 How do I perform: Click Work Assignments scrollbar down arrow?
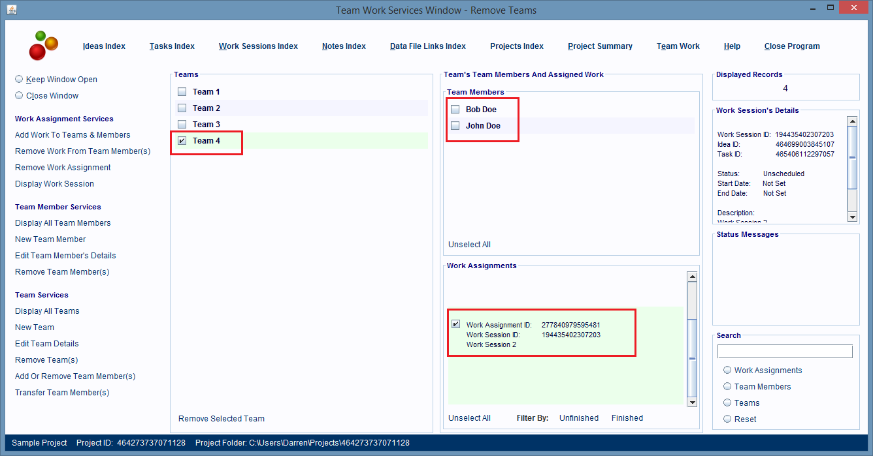[692, 403]
